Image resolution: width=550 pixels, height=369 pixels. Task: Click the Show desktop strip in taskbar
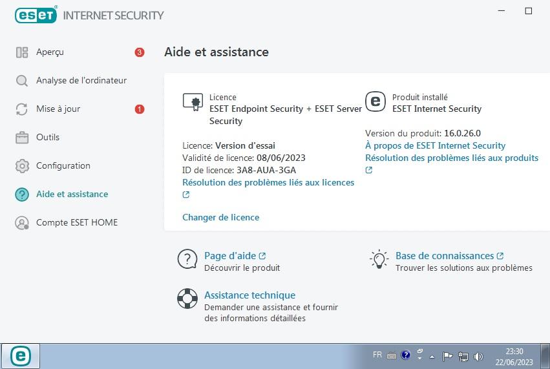click(545, 356)
